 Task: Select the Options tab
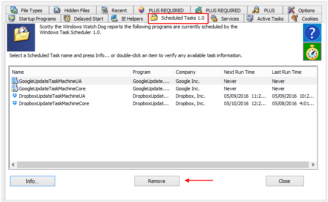click(302, 10)
